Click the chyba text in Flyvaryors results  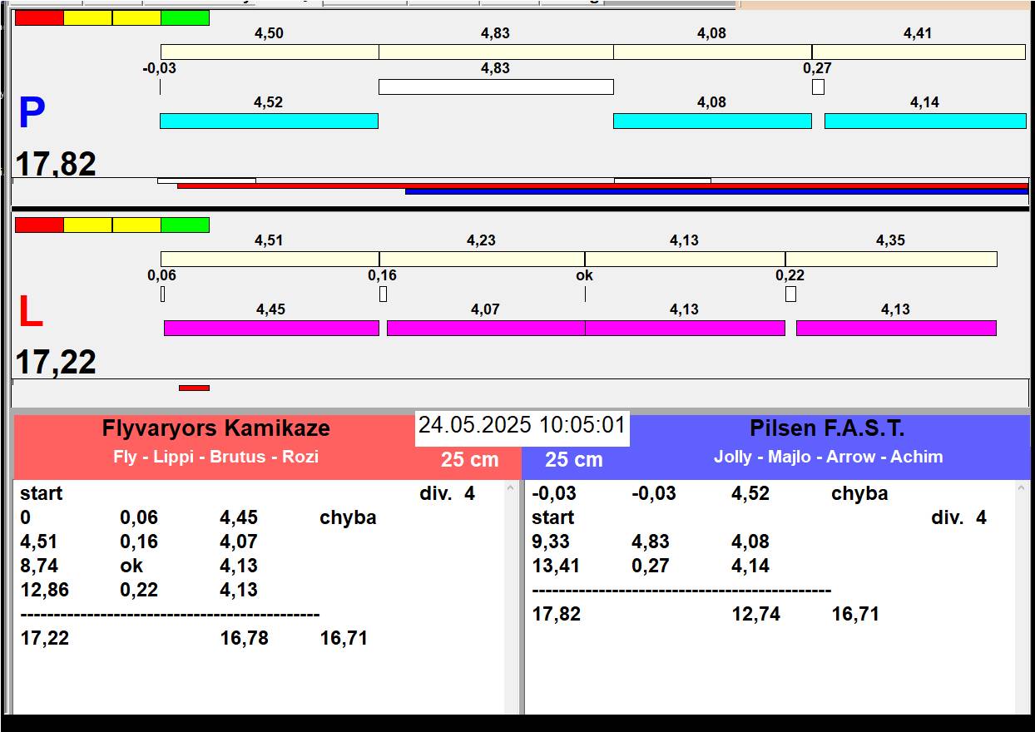click(x=348, y=517)
